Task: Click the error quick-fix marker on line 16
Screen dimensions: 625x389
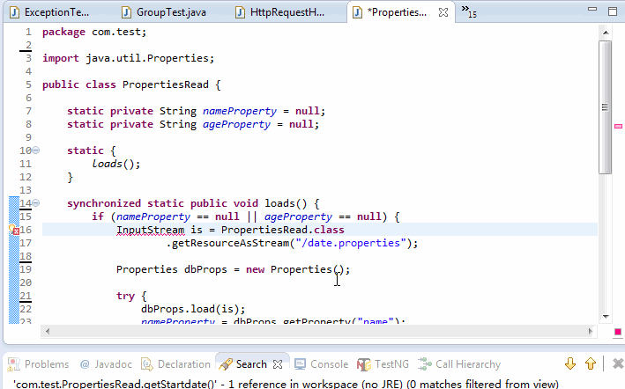Action: pos(14,230)
